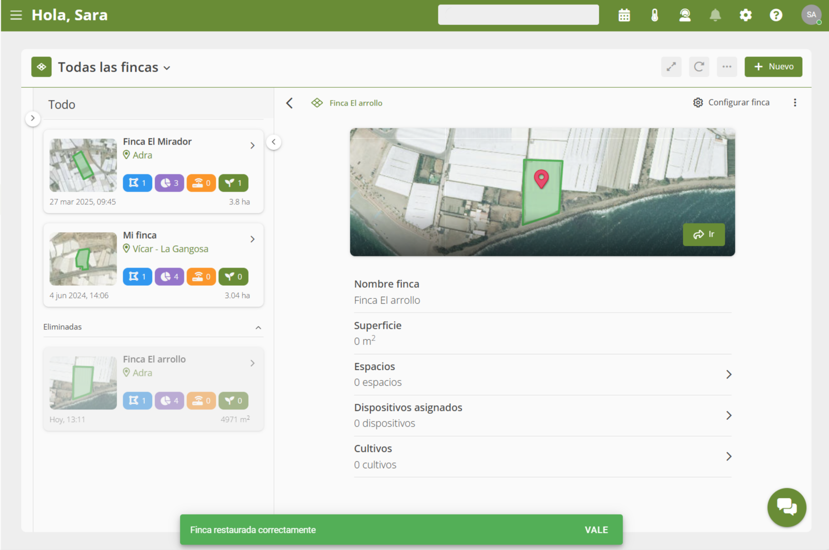Open the chat bubble floating button
829x550 pixels.
(786, 507)
